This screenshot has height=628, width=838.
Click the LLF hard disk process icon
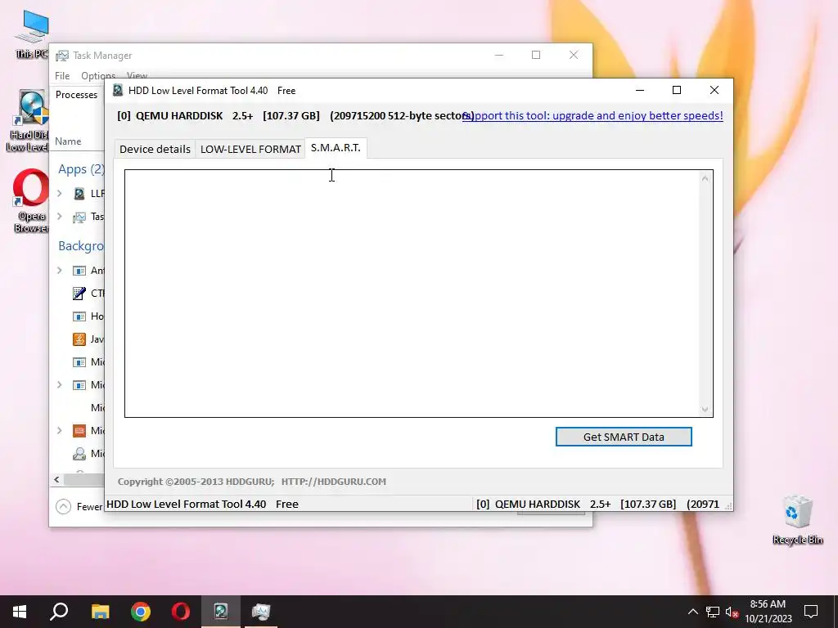[79, 193]
